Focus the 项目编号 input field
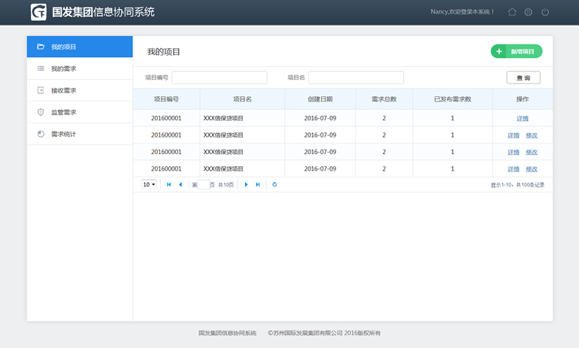579x348 pixels. click(x=220, y=77)
